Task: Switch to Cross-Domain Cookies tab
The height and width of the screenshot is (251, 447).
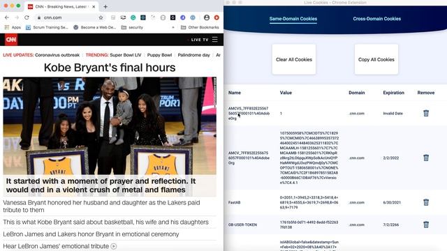Action: click(x=377, y=19)
